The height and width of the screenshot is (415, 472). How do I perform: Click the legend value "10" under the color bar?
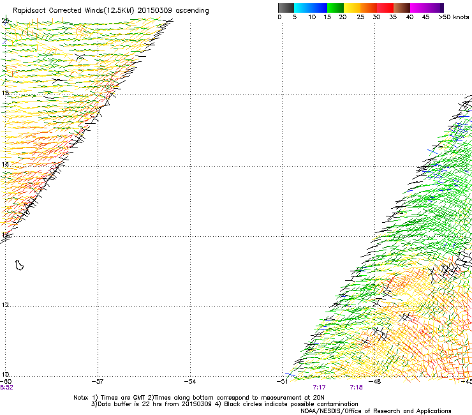[312, 17]
